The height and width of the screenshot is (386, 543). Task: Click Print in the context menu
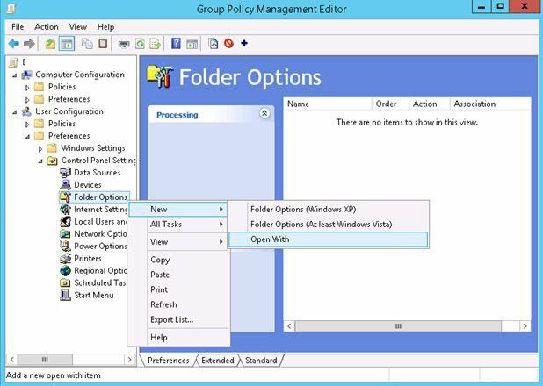click(178, 289)
